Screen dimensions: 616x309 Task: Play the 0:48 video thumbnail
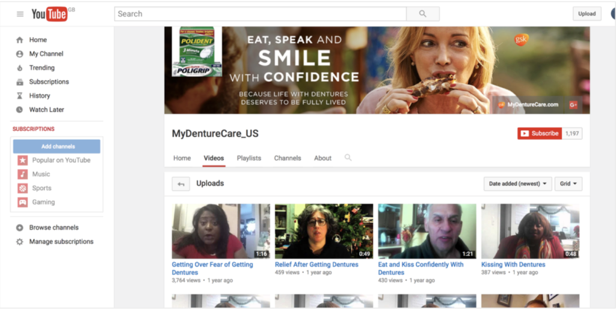tap(531, 231)
